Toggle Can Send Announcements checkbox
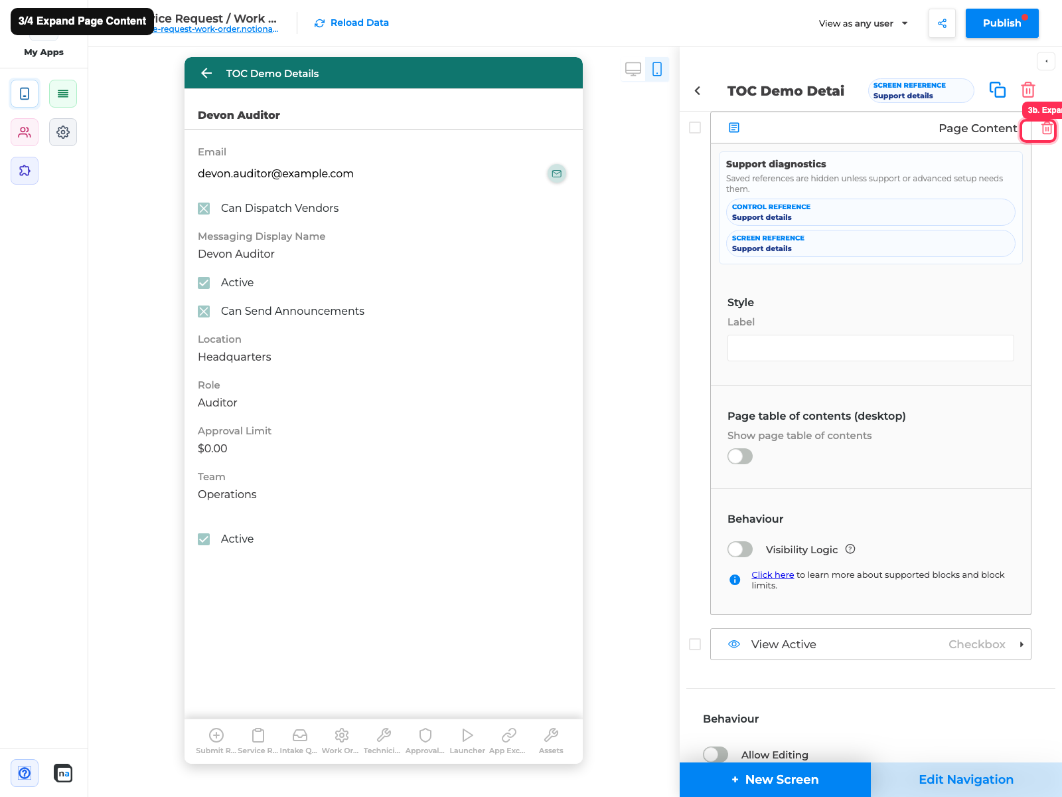Screen dimensions: 1062x797 point(204,311)
